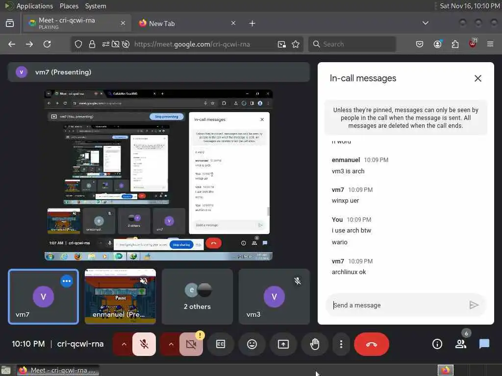
Task: Expand video settings chevron next to camera
Action: pyautogui.click(x=171, y=344)
